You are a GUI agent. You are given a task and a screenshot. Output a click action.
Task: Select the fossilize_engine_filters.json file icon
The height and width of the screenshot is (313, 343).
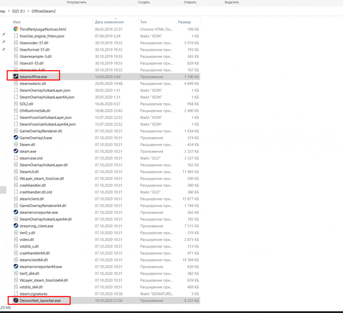pyautogui.click(x=16, y=36)
